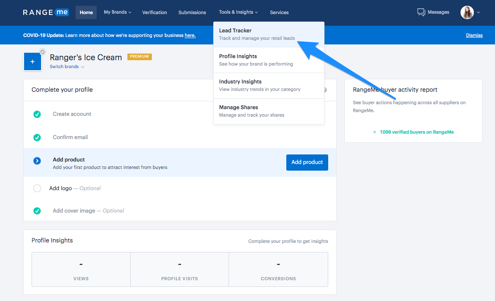Select Profile Insights from the dropdown menu
495x301 pixels.
pyautogui.click(x=268, y=60)
